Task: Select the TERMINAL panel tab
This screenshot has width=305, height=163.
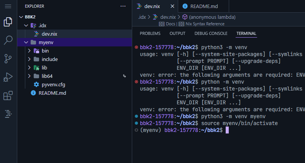Action: tap(246, 33)
